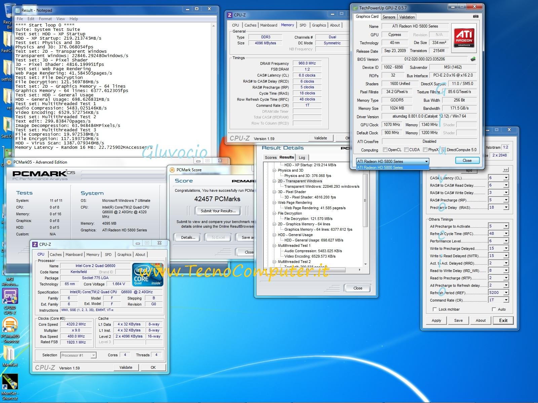The width and height of the screenshot is (538, 403).
Task: Collapse Multithreaded Test 1 tree node
Action: 274,245
